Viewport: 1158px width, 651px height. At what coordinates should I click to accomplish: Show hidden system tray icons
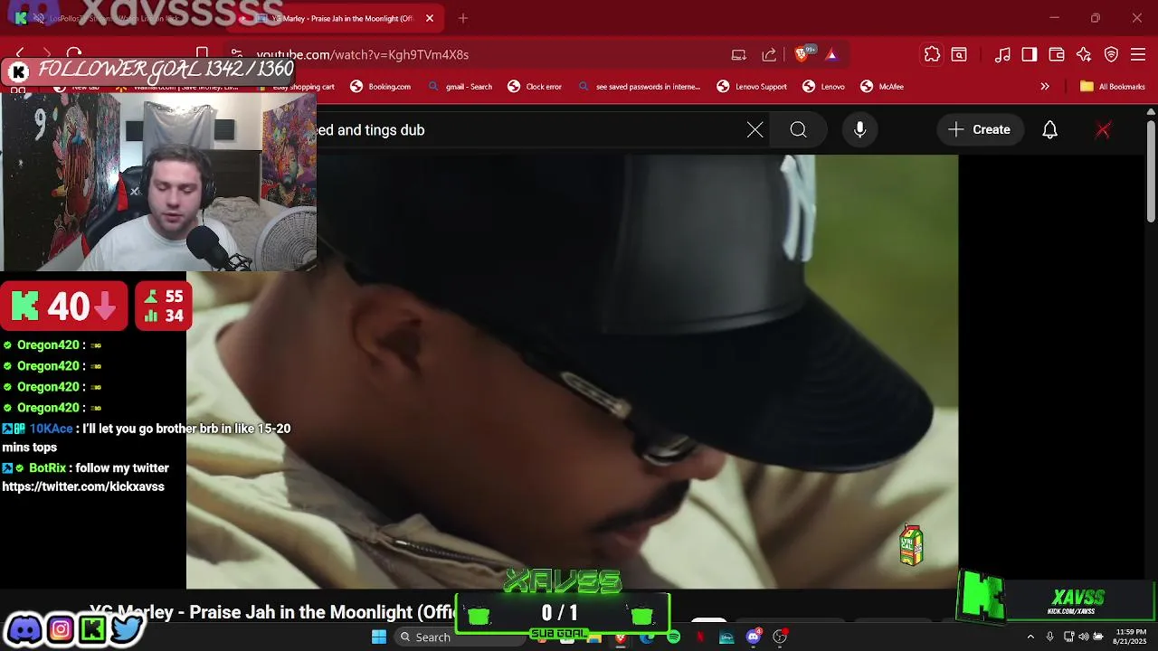pos(1030,637)
